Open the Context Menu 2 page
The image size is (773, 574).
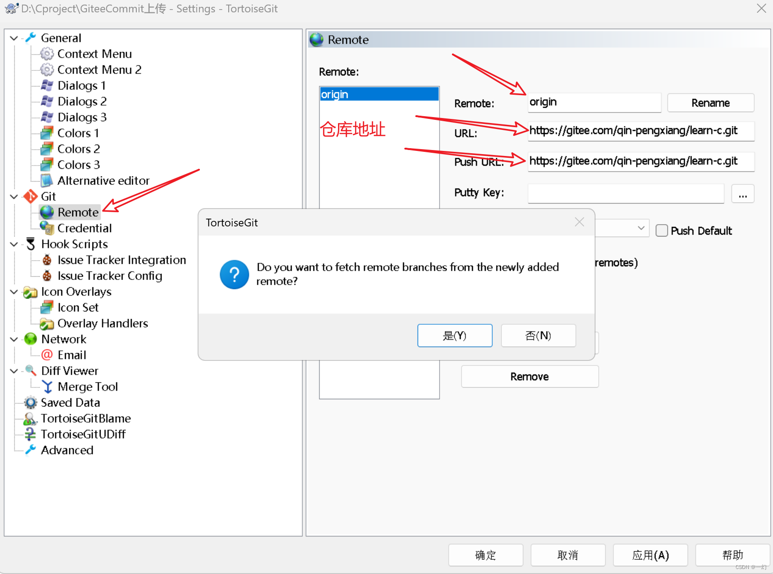(46, 69)
